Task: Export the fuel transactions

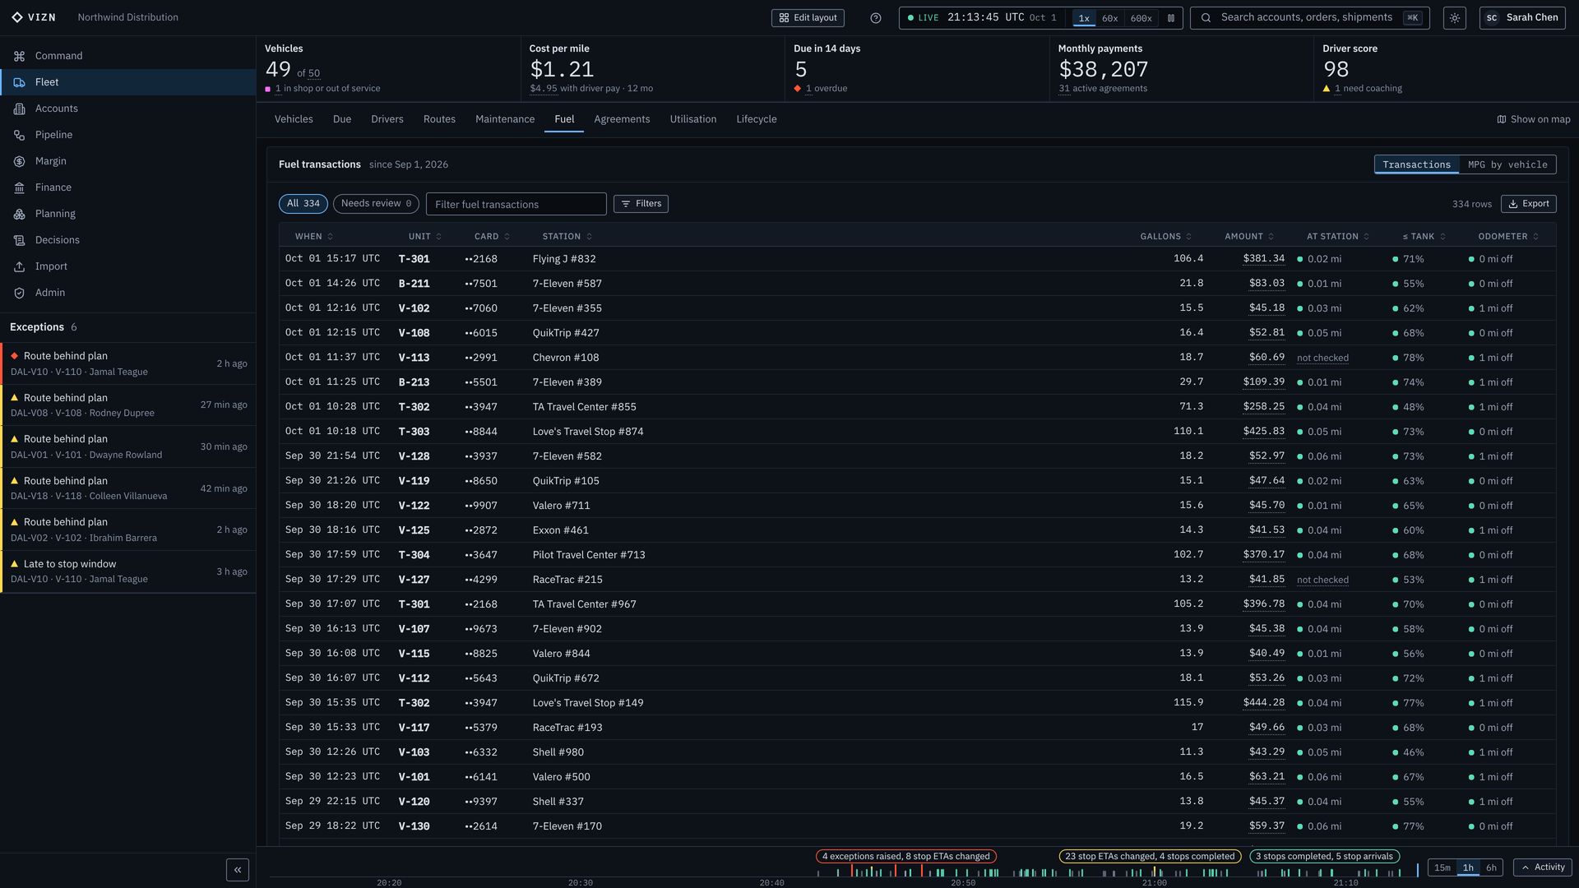Action: [1528, 204]
